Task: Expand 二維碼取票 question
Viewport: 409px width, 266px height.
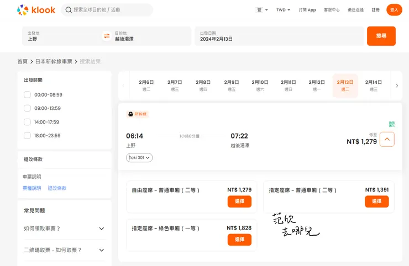Action: click(102, 250)
